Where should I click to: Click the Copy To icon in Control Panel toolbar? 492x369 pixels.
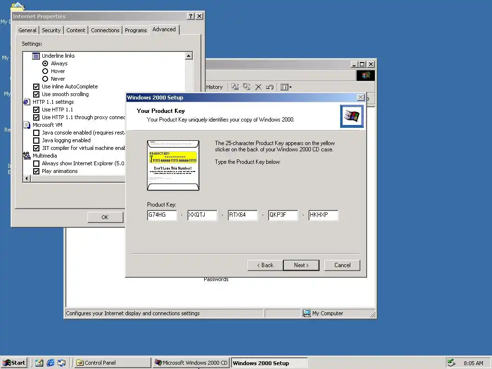click(x=247, y=87)
